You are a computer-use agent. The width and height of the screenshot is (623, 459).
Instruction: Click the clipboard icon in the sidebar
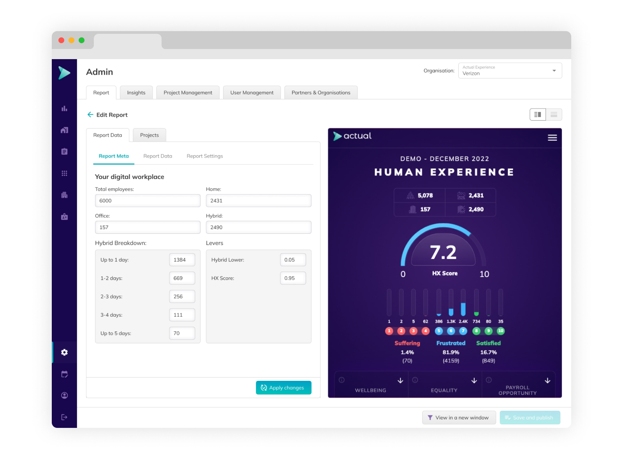[x=64, y=152]
